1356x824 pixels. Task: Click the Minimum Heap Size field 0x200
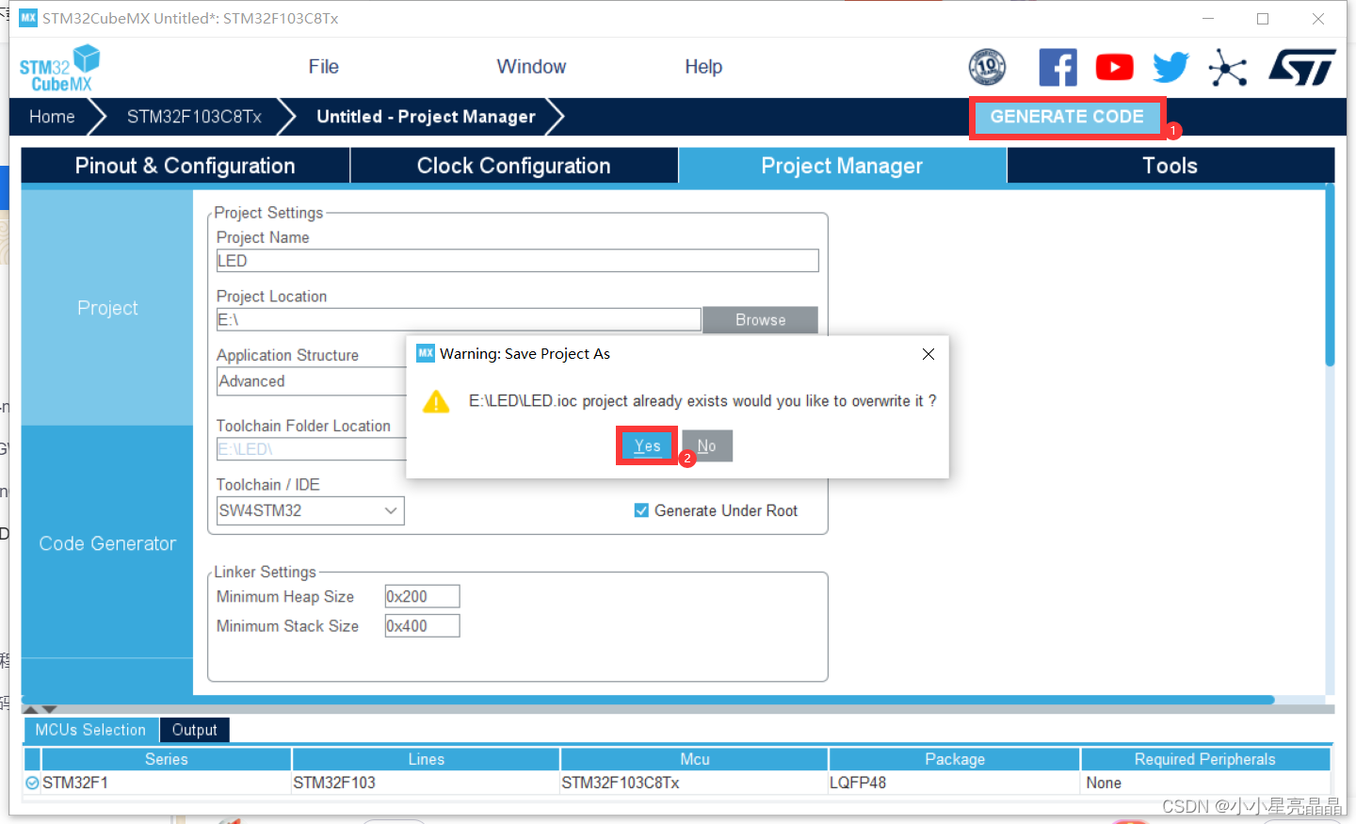coord(422,597)
